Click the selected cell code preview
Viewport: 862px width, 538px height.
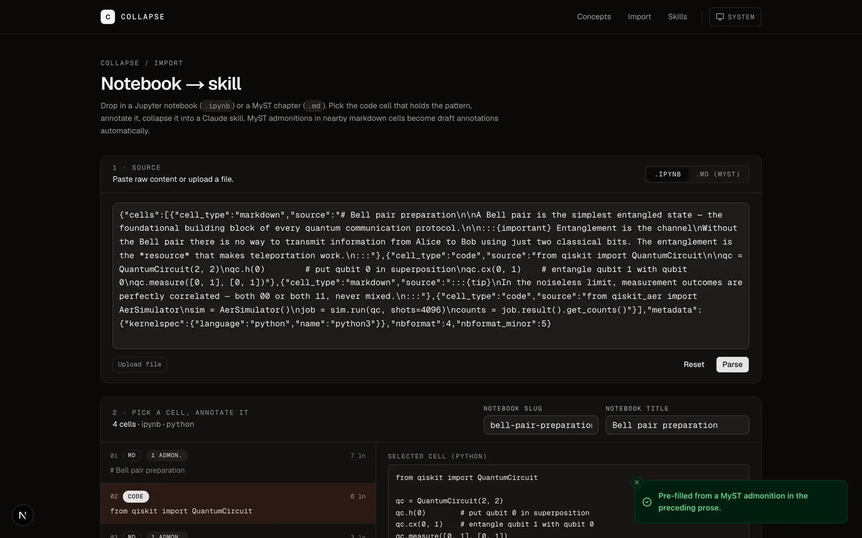(x=568, y=501)
